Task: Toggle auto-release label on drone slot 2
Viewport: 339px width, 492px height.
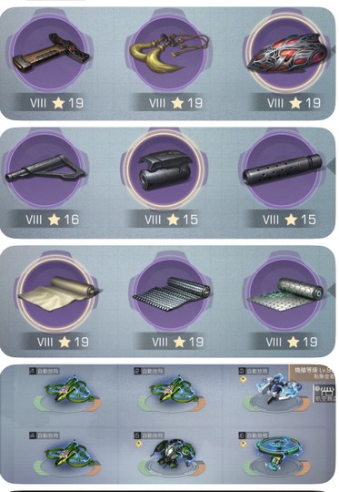Action: (153, 371)
